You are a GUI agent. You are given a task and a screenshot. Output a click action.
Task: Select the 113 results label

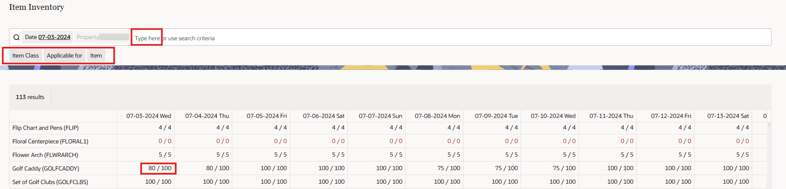pos(30,97)
